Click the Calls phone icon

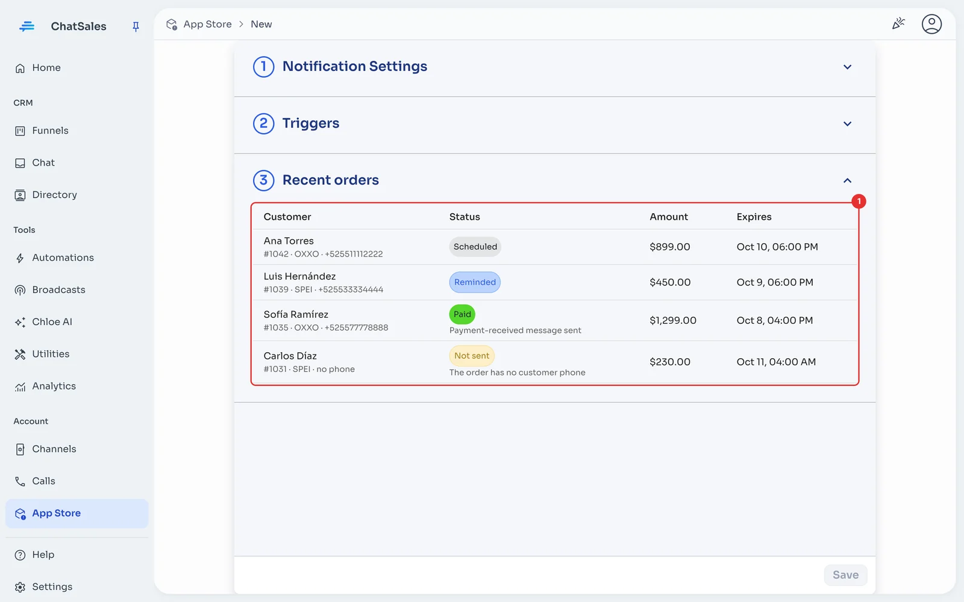[x=20, y=482]
